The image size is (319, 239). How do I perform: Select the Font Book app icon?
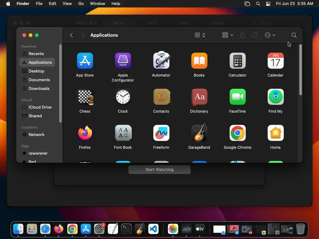(x=123, y=133)
